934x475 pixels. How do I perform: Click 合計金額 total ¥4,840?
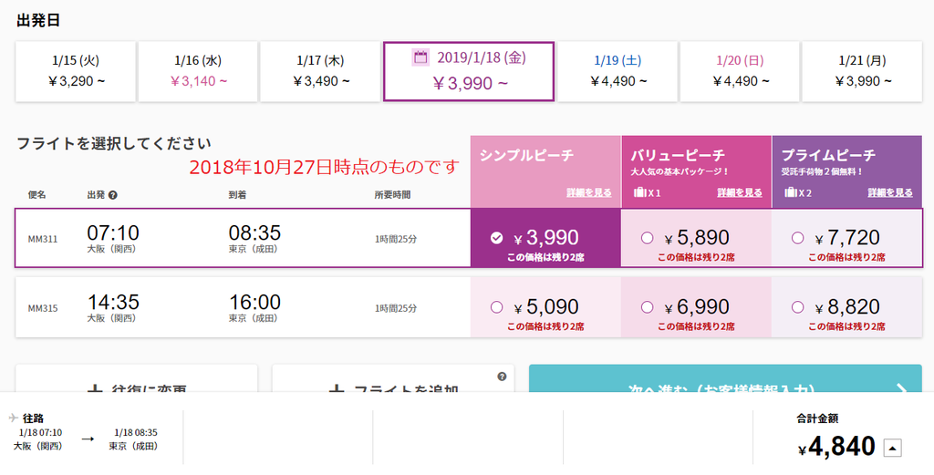pyautogui.click(x=836, y=447)
